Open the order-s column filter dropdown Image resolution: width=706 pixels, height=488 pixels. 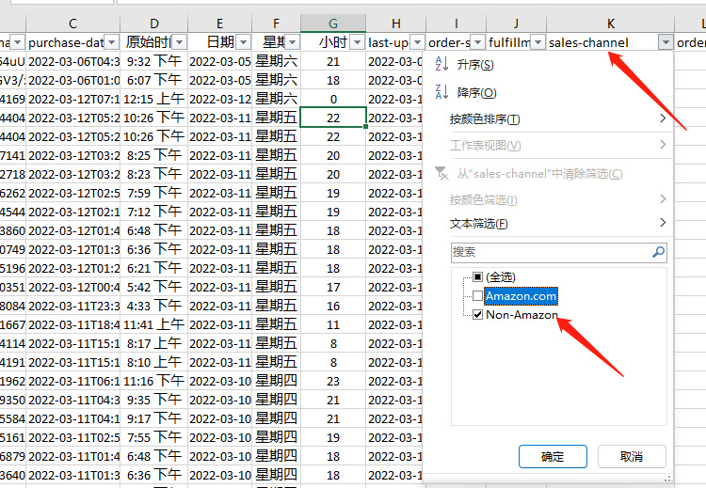[477, 42]
